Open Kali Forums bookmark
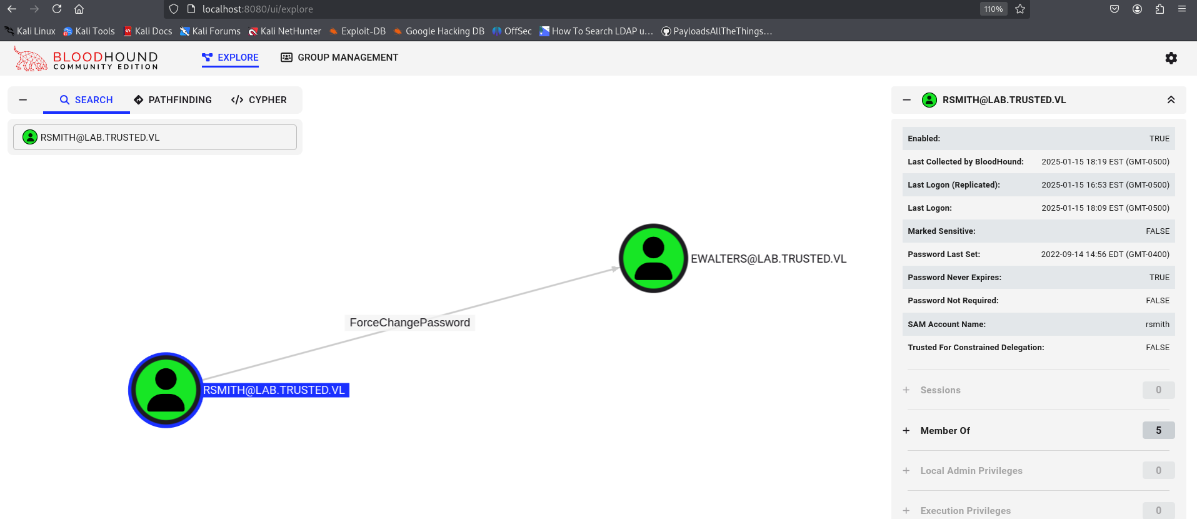The height and width of the screenshot is (519, 1197). click(210, 31)
